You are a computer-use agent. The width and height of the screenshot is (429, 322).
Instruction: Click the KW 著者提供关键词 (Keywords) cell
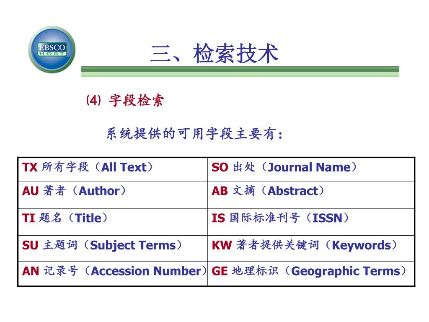[311, 248]
